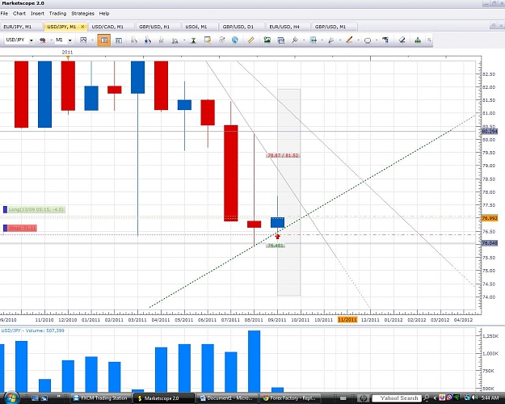This screenshot has width=505, height=404.
Task: Click the red Stop order label
Action: pyautogui.click(x=23, y=228)
